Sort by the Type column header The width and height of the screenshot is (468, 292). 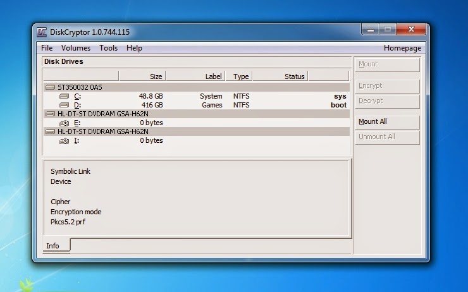pyautogui.click(x=239, y=76)
